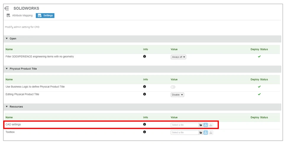The height and width of the screenshot is (144, 284).
Task: Open the Always off dropdown
Action: click(x=178, y=57)
